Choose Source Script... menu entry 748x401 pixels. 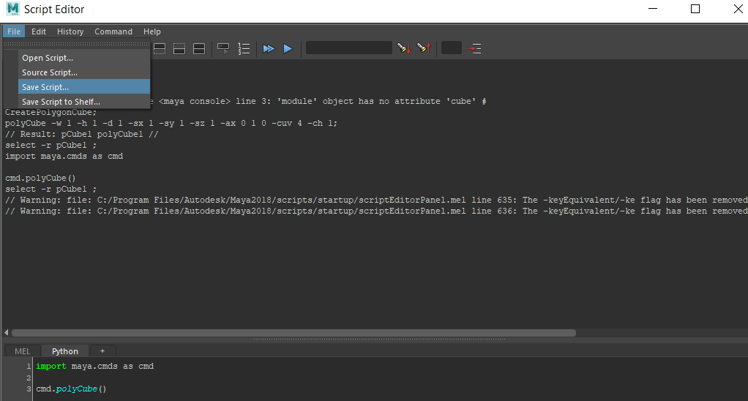click(84, 72)
